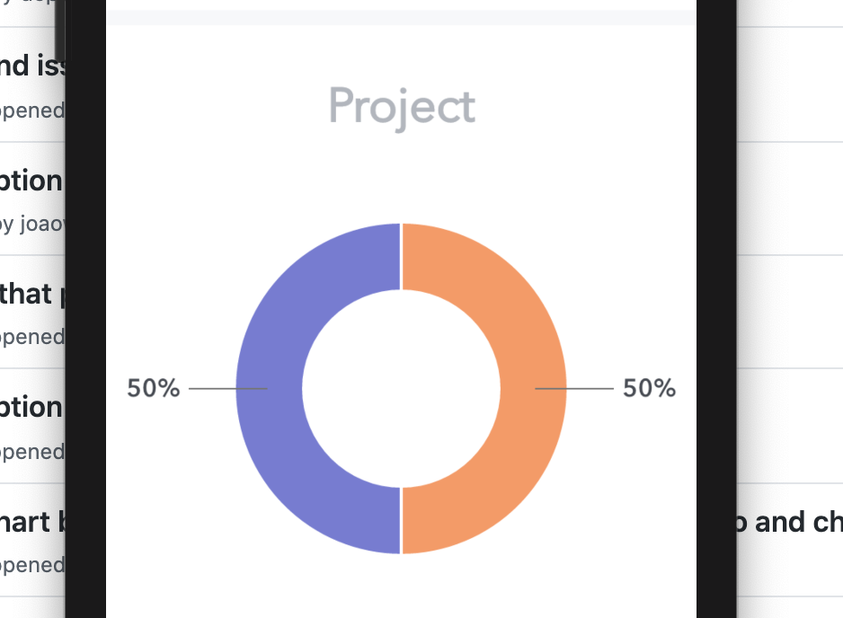
Task: Open the issue starting with 'ption' below it
Action: coord(30,181)
